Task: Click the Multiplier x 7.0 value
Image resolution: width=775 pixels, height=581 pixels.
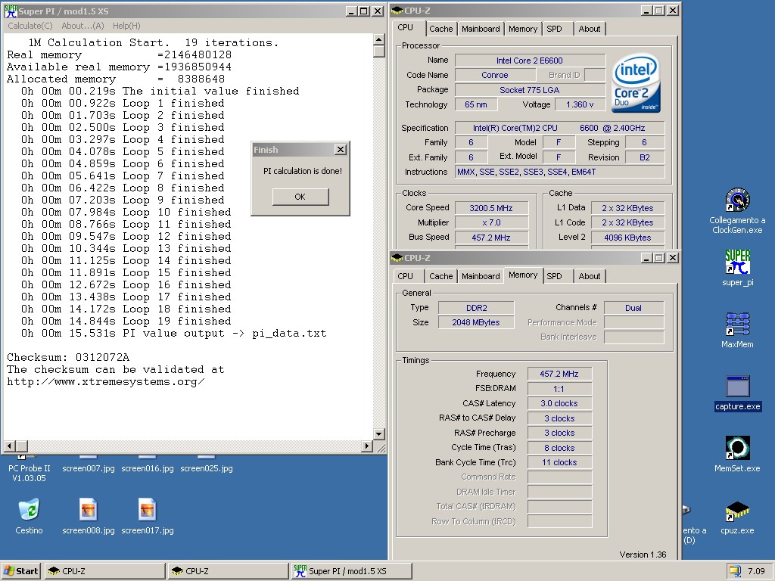Action: (491, 222)
